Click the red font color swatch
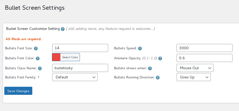Screen dimensions: 239x111 (56, 57)
